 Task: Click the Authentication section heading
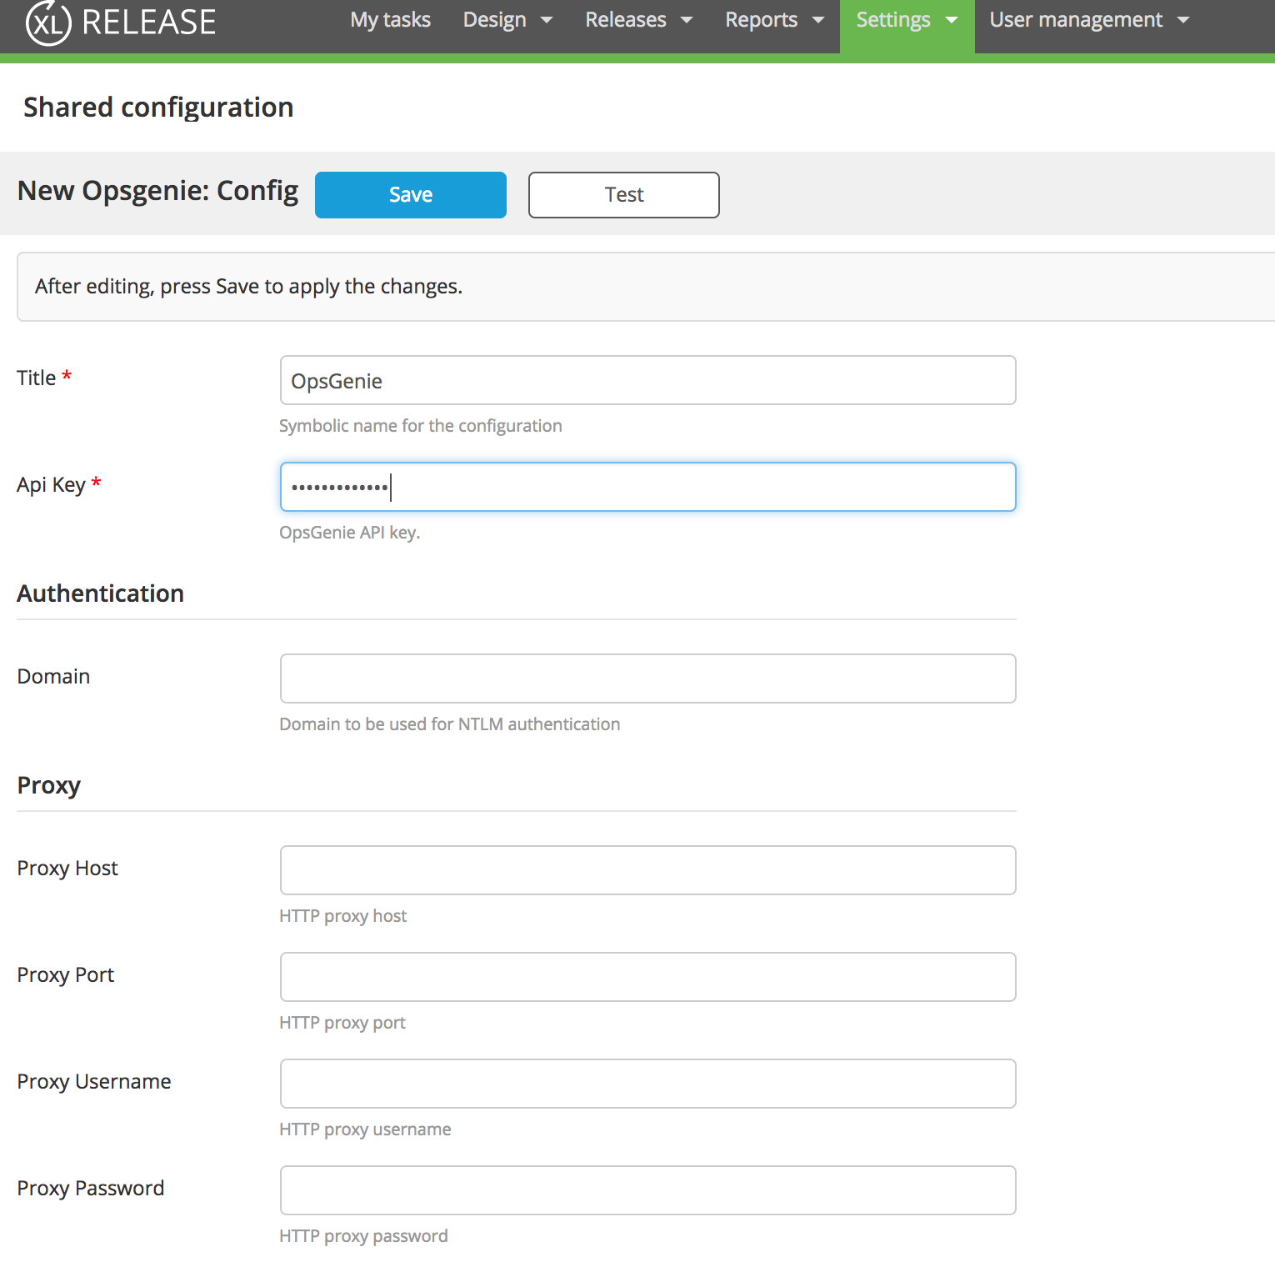[x=100, y=593]
